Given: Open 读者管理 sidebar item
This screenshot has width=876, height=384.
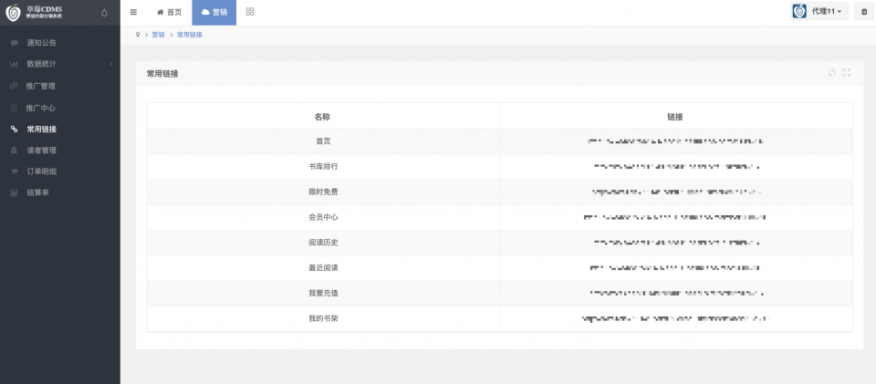Looking at the screenshot, I should 60,150.
